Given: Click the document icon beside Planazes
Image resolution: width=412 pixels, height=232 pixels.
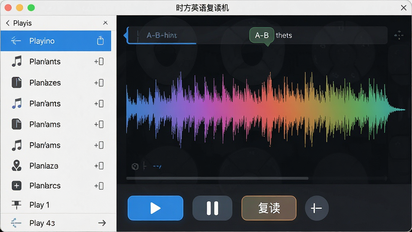Looking at the screenshot, I should [x=16, y=82].
